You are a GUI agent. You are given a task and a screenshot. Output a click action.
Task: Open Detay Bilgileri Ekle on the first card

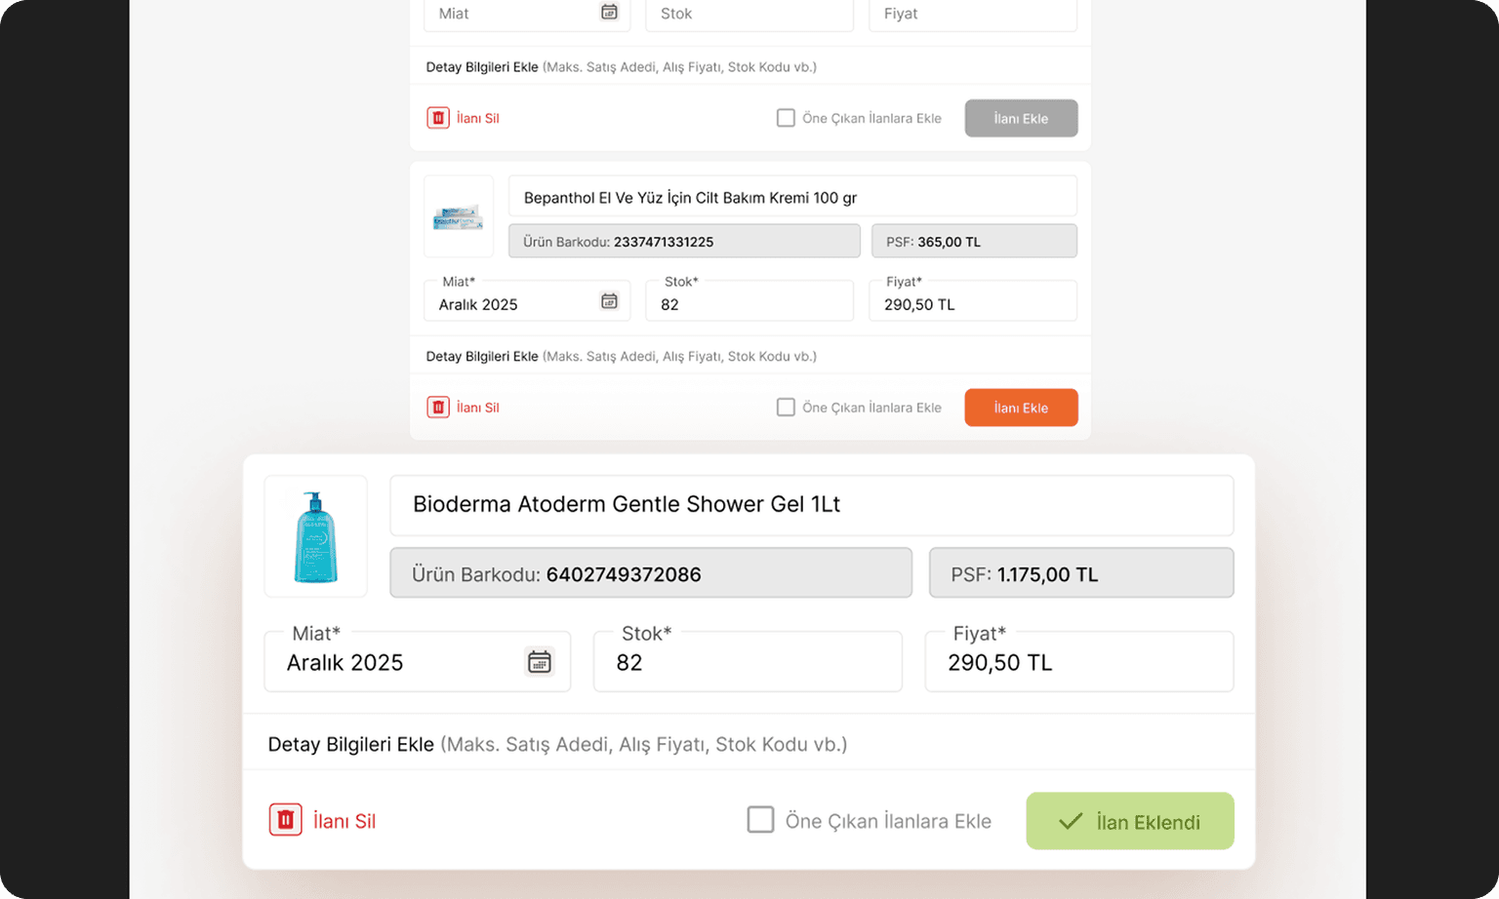481,66
